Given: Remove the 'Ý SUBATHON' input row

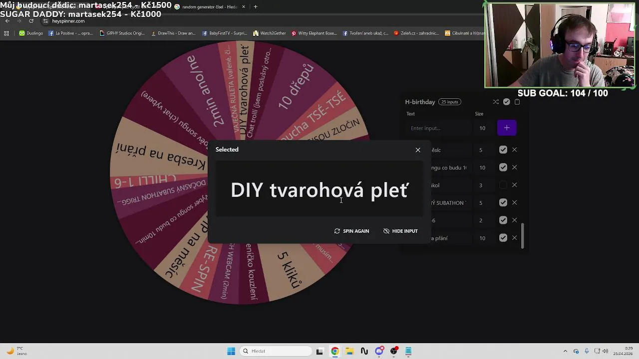Looking at the screenshot, I should (x=514, y=202).
